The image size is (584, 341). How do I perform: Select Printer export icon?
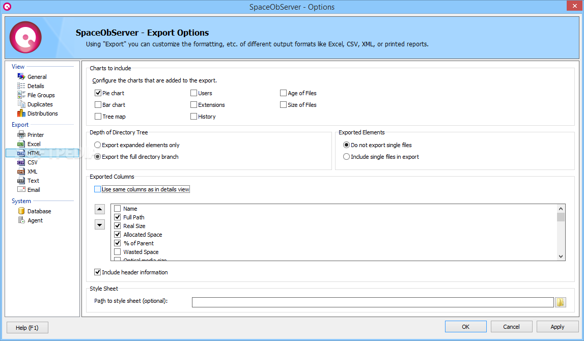point(21,135)
